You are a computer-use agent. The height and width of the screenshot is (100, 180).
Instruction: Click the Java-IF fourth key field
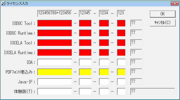coord(121,82)
